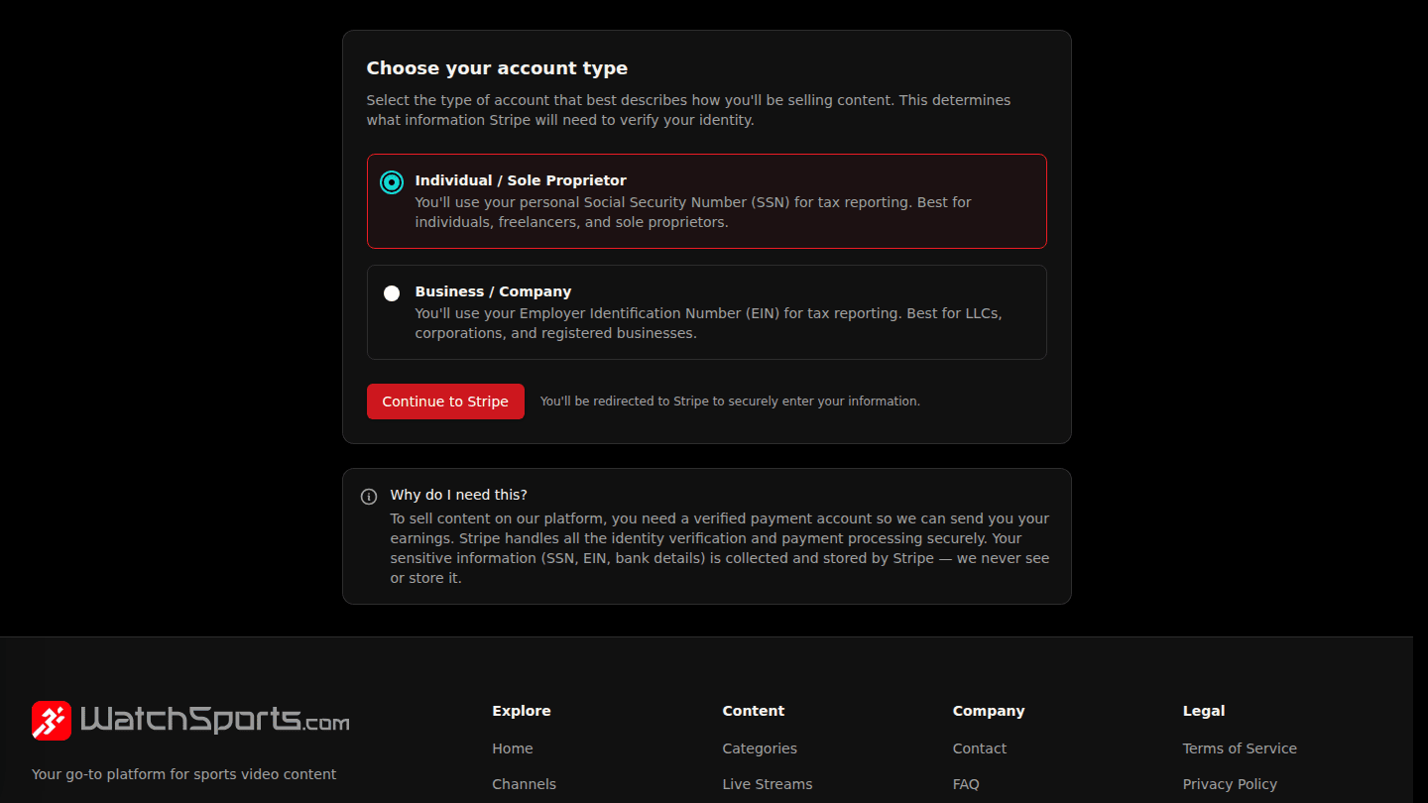Open the Categories footer link

point(760,748)
